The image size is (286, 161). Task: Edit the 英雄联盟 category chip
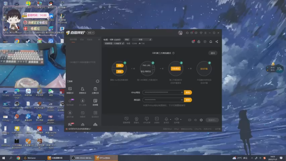(x=114, y=43)
